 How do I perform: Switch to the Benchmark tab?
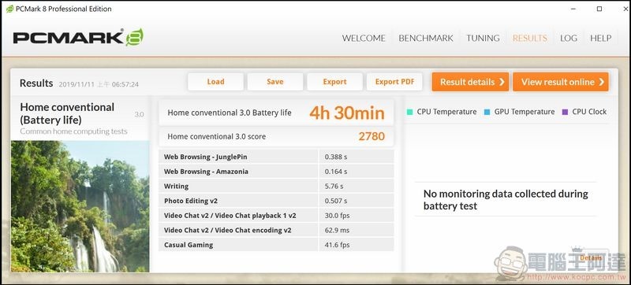tap(426, 38)
